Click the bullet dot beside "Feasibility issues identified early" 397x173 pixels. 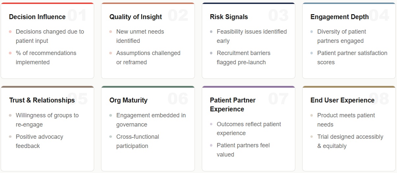pos(211,32)
